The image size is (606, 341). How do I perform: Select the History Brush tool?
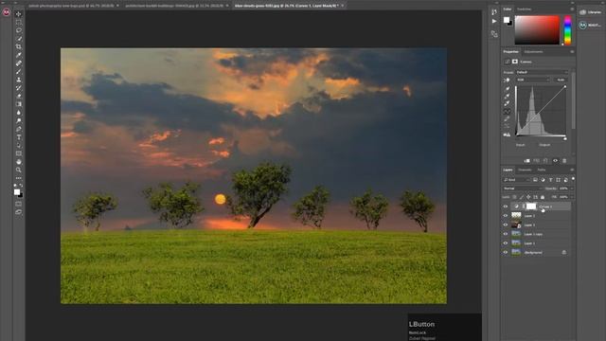pos(18,88)
